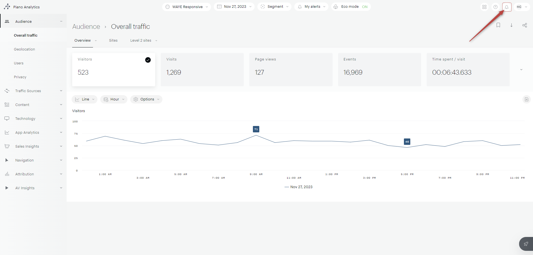Open the apps grid icon
The image size is (533, 255).
coord(484,7)
